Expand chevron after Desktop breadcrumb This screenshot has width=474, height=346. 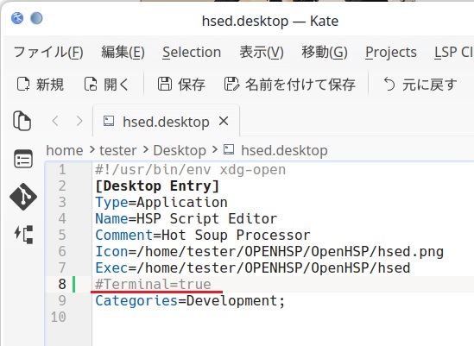[x=215, y=149]
